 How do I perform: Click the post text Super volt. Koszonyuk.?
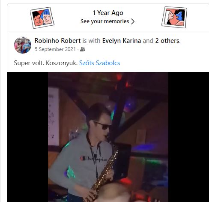click(x=46, y=63)
